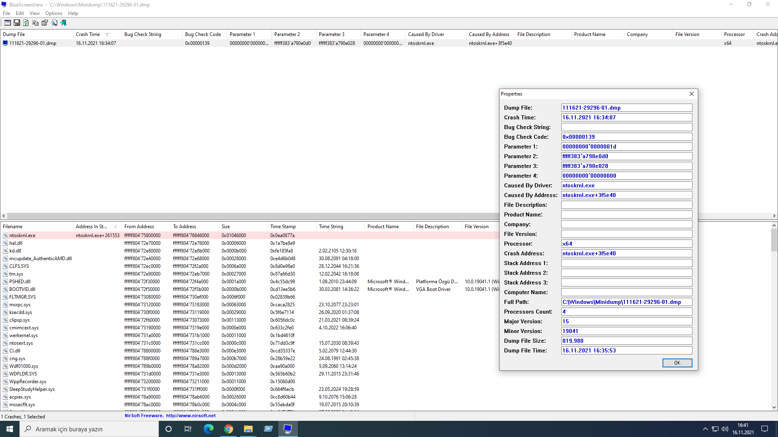
Task: Click the Exit door toolbar icon
Action: coord(64,23)
